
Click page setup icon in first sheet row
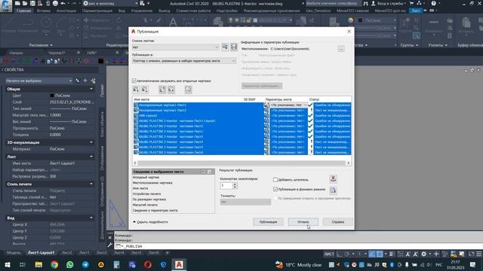pyautogui.click(x=266, y=105)
